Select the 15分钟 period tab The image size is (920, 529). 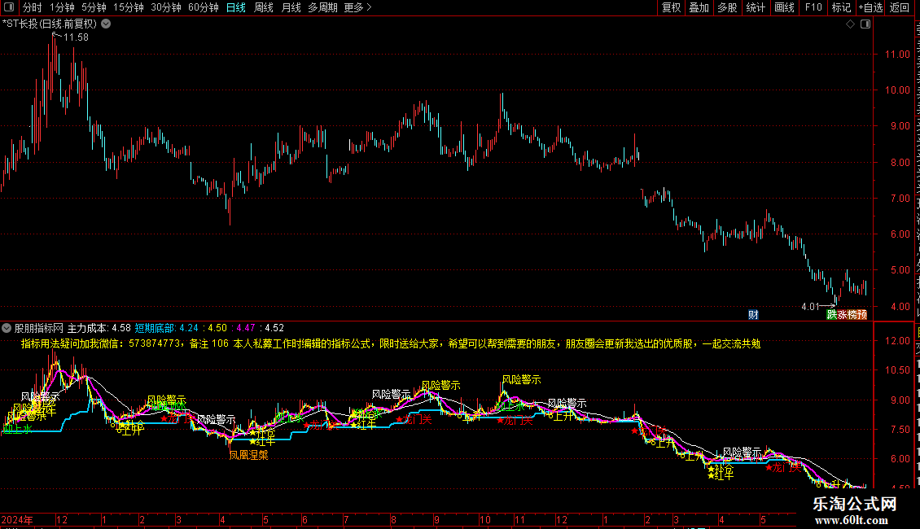[129, 7]
